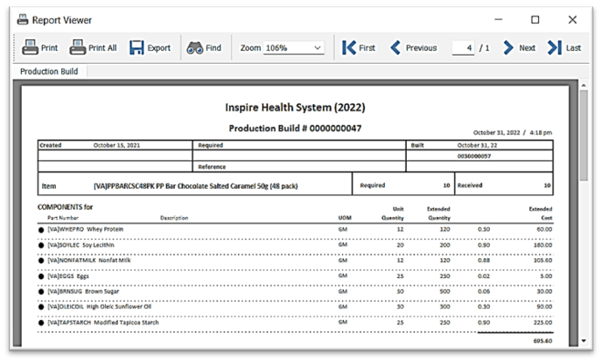Click the Previous button label
This screenshot has width=602, height=362.
click(421, 48)
